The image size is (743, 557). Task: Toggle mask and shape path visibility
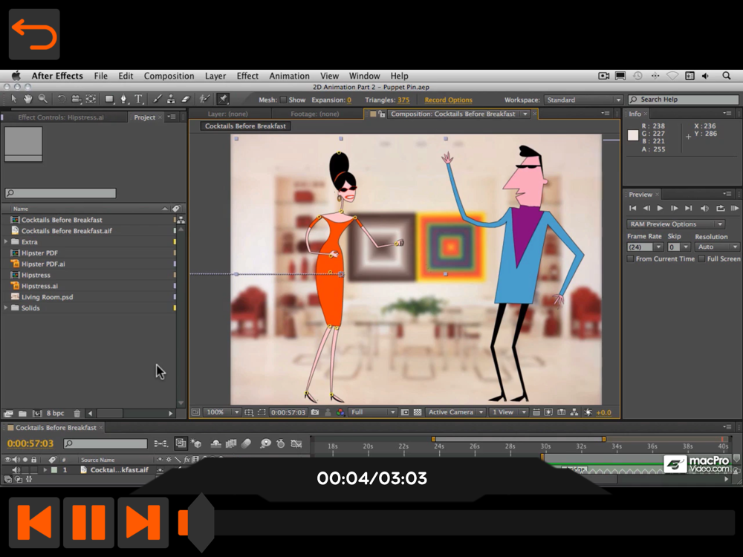coord(262,412)
